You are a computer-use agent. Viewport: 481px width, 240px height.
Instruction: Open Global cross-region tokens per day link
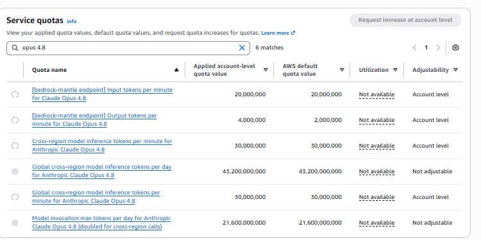click(101, 171)
